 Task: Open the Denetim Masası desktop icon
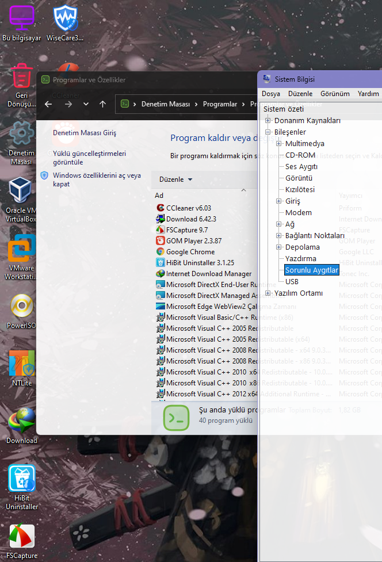click(21, 143)
